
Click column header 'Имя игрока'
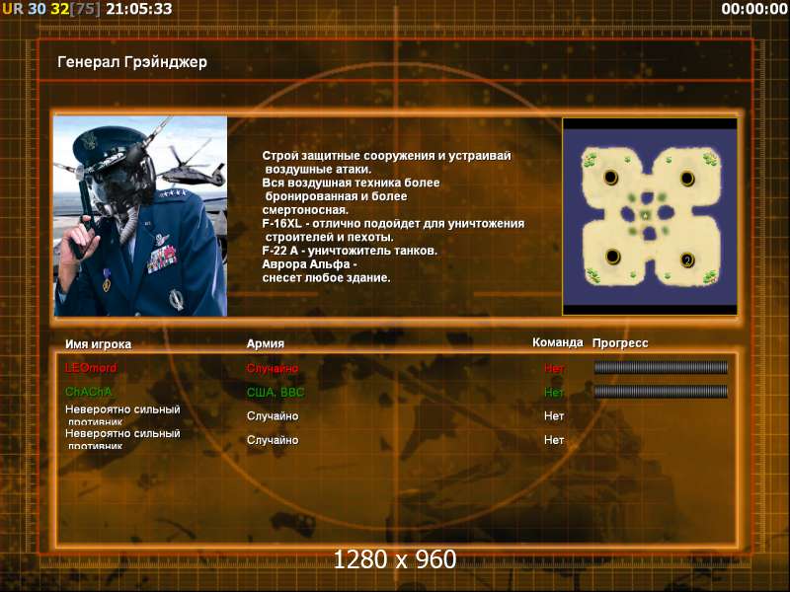[x=98, y=344]
